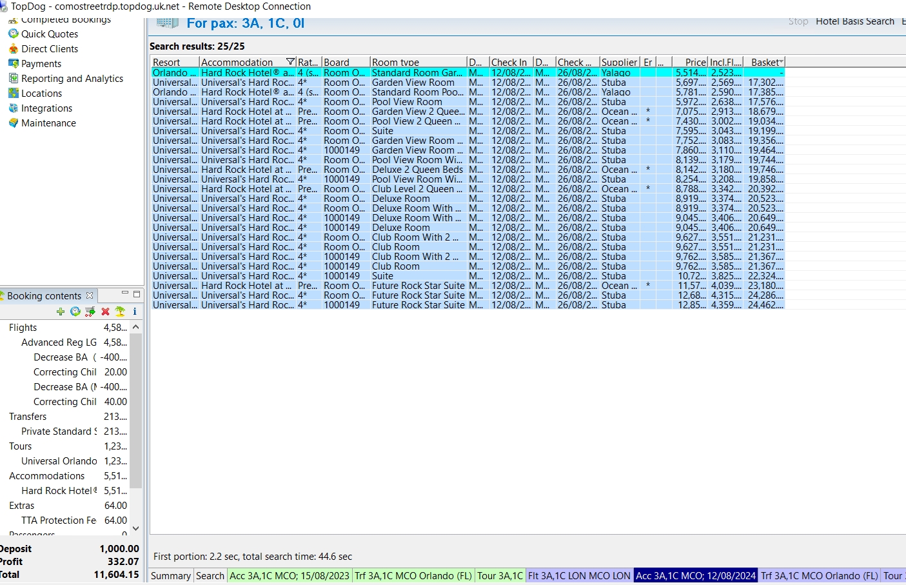The width and height of the screenshot is (906, 585).
Task: Open Integrations in the sidebar
Action: coord(46,108)
